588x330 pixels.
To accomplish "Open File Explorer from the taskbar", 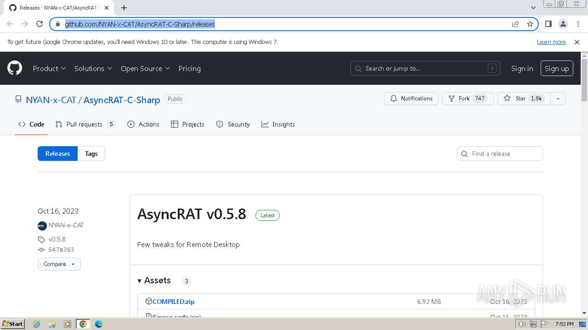I will click(x=52, y=324).
